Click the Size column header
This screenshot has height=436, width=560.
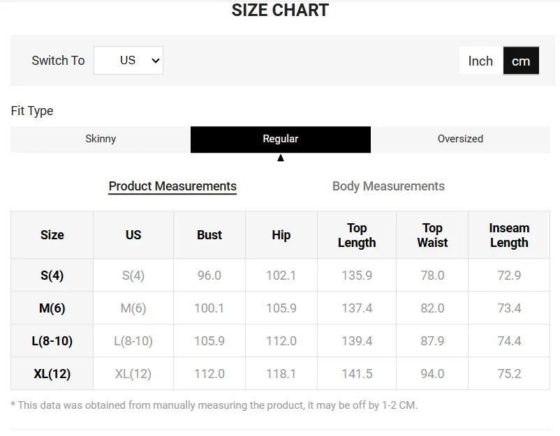(52, 235)
